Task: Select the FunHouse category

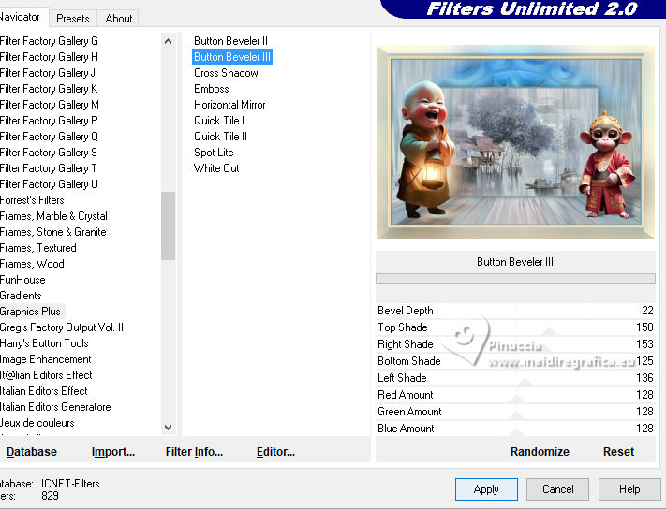Action: click(22, 280)
